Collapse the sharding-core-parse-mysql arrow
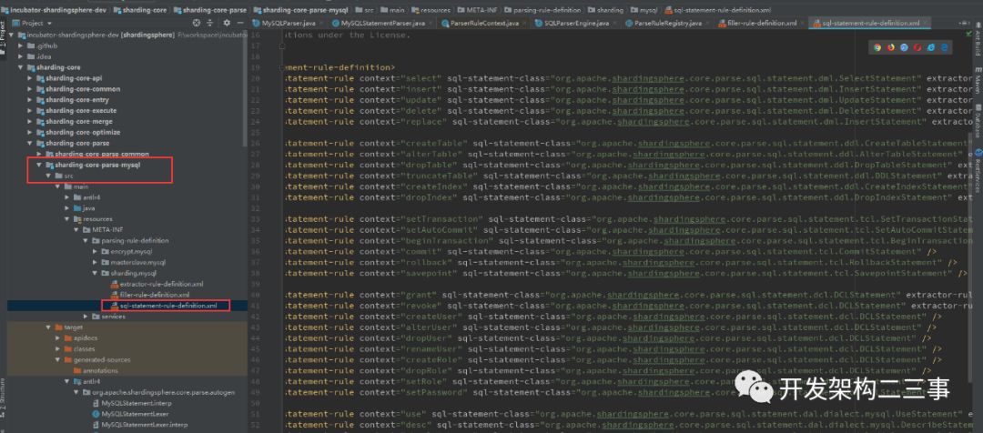Image resolution: width=983 pixels, height=433 pixels. [x=39, y=165]
